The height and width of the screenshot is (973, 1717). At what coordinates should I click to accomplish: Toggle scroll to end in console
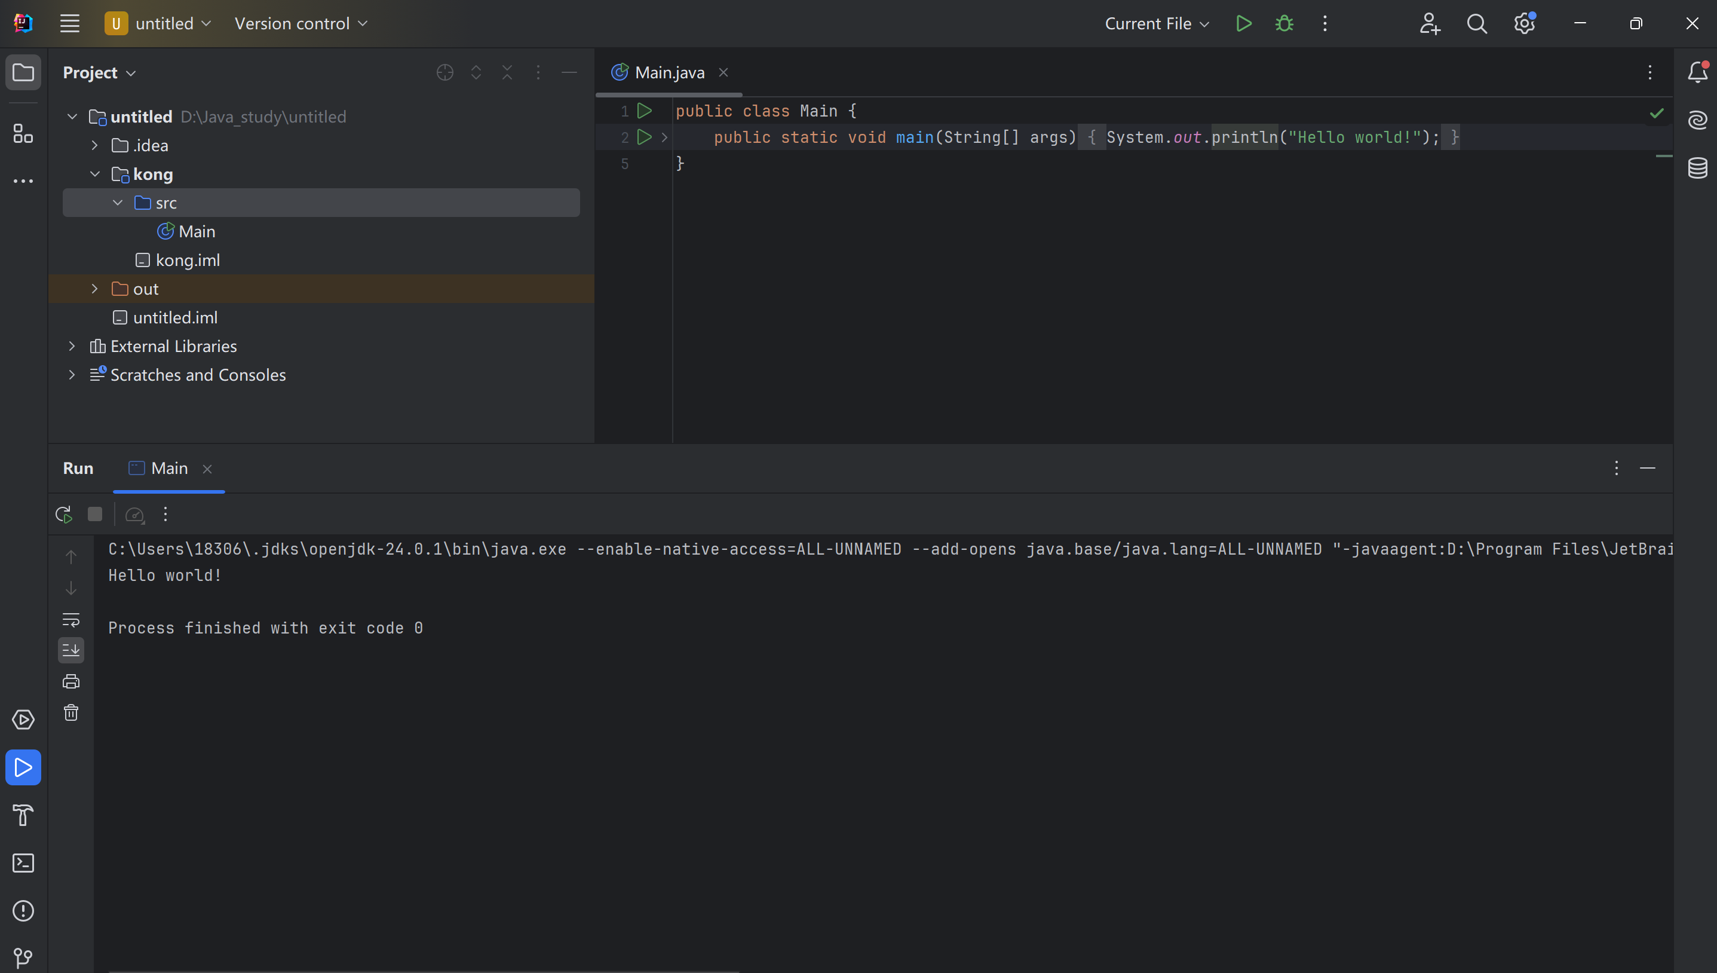pyautogui.click(x=70, y=650)
